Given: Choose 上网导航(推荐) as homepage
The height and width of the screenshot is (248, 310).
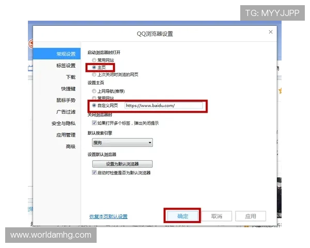Looking at the screenshot, I should coord(94,91).
